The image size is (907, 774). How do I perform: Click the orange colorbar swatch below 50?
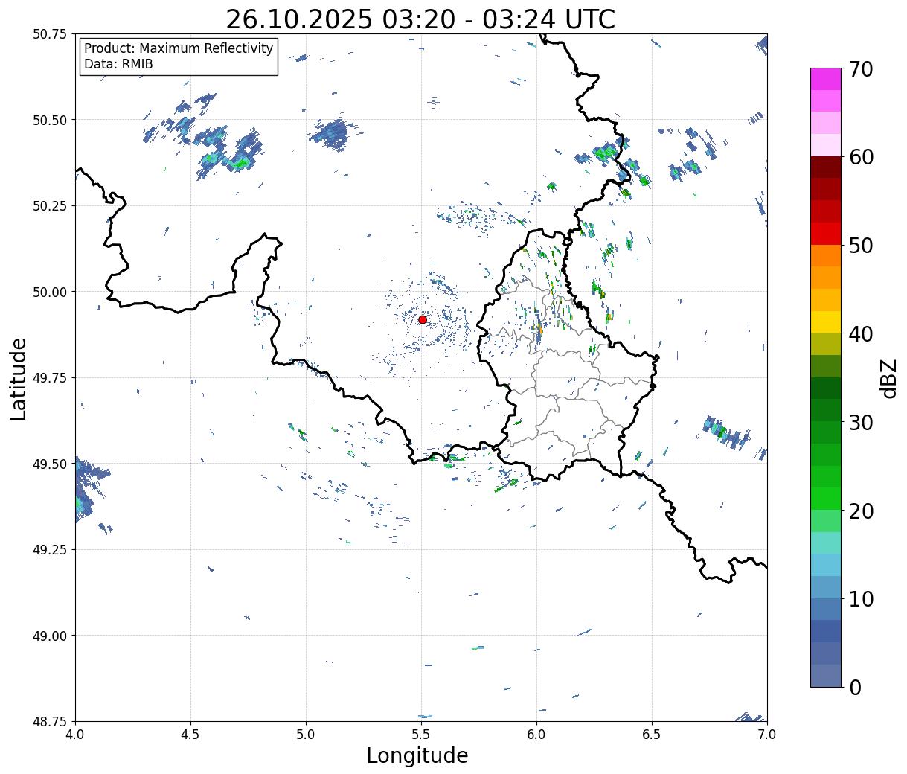[826, 255]
